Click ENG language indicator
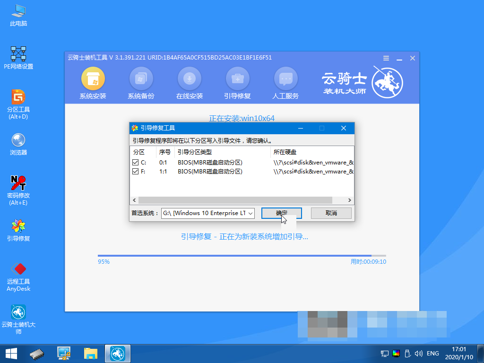Viewport: 484px width, 363px height. 433,354
